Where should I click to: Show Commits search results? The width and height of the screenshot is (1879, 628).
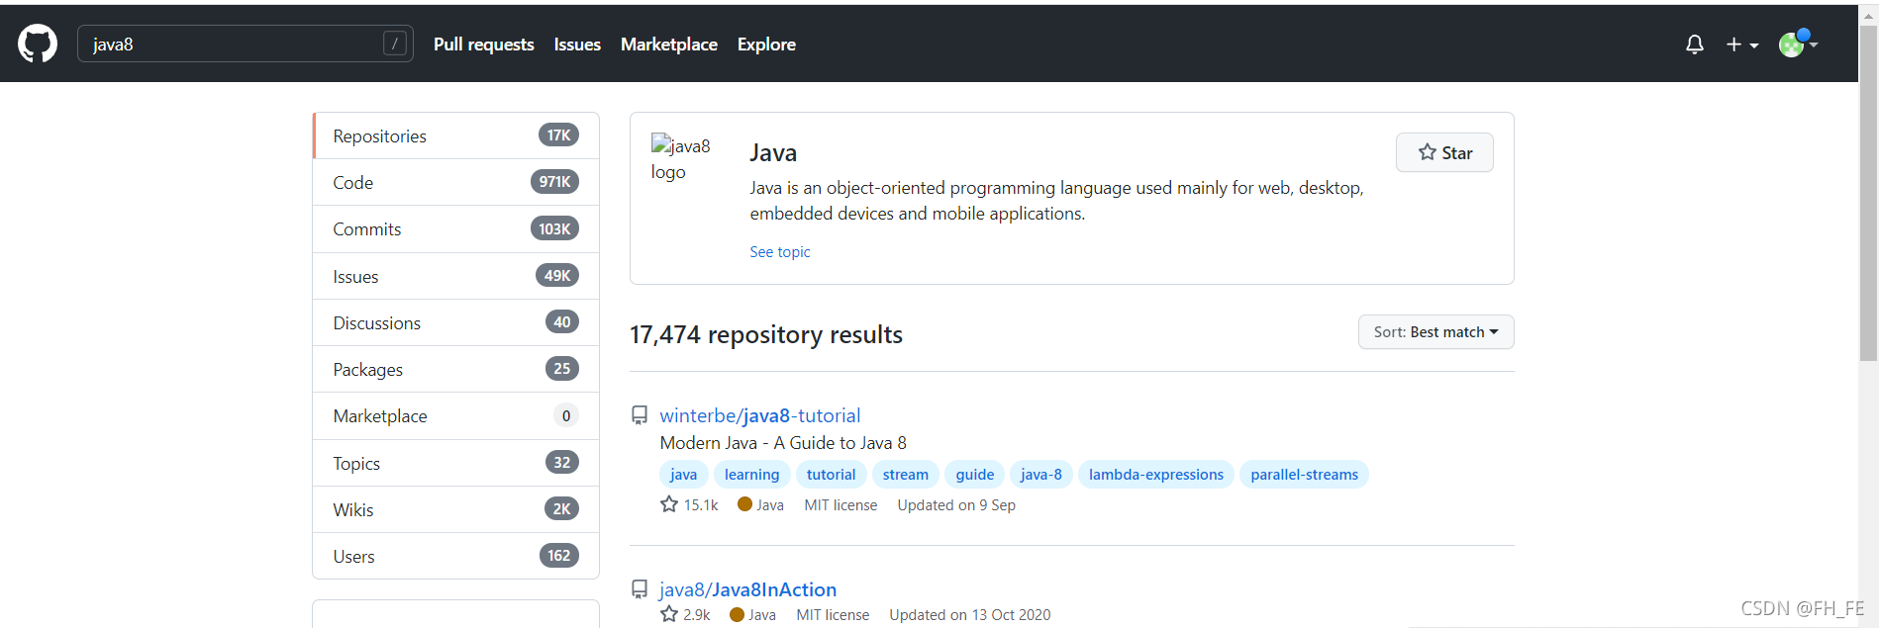[x=455, y=228]
